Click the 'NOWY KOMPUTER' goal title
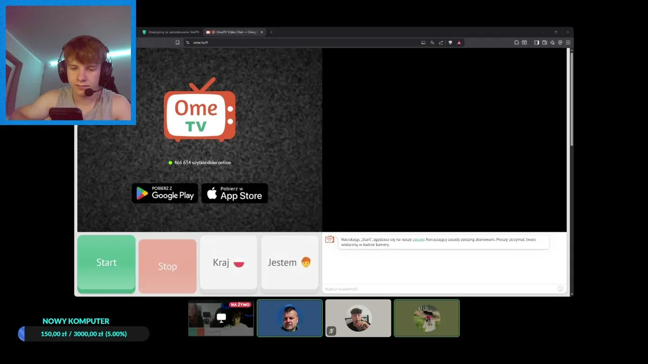 click(76, 321)
